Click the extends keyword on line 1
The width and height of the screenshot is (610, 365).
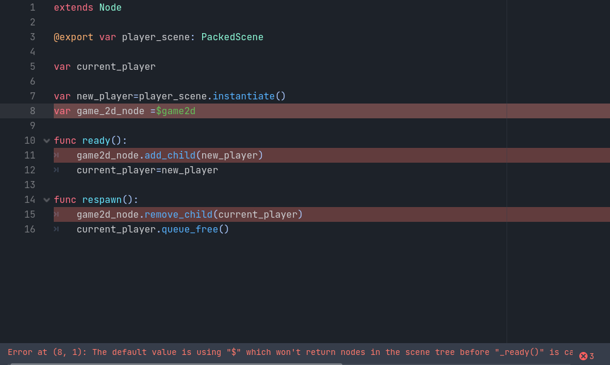[x=73, y=8]
